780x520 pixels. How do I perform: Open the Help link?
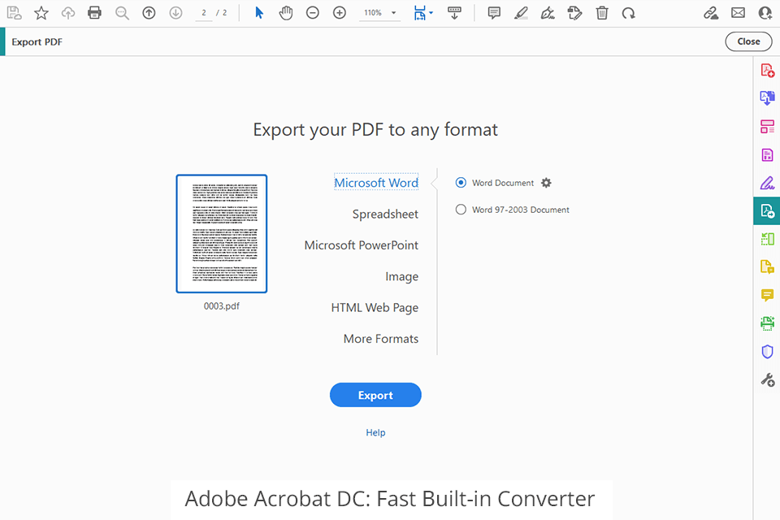pos(375,433)
